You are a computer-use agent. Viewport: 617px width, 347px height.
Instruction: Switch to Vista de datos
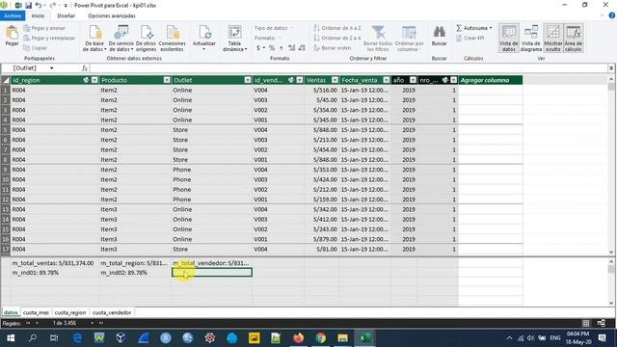point(509,39)
